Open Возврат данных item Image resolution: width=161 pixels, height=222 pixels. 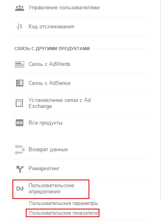48,150
